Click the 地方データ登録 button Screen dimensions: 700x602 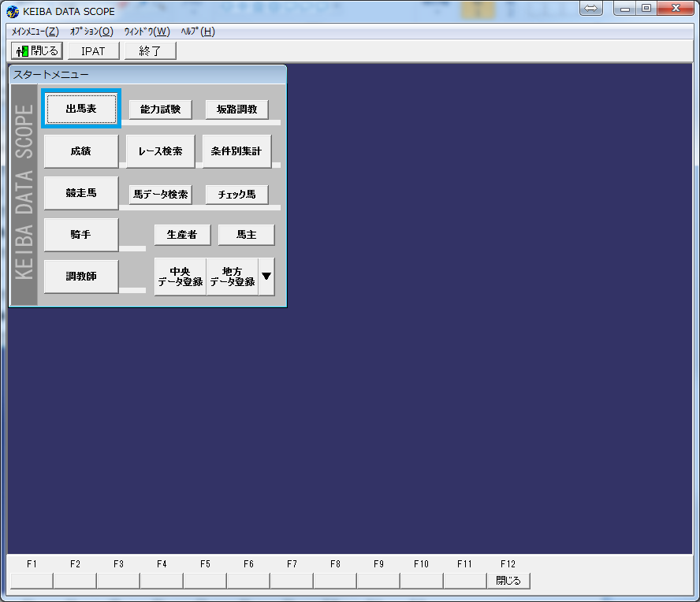pos(232,277)
